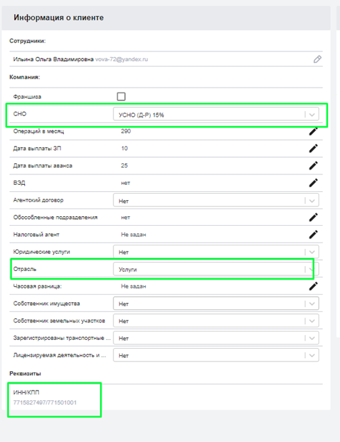Edit Часовая разница pencil icon

click(x=313, y=286)
